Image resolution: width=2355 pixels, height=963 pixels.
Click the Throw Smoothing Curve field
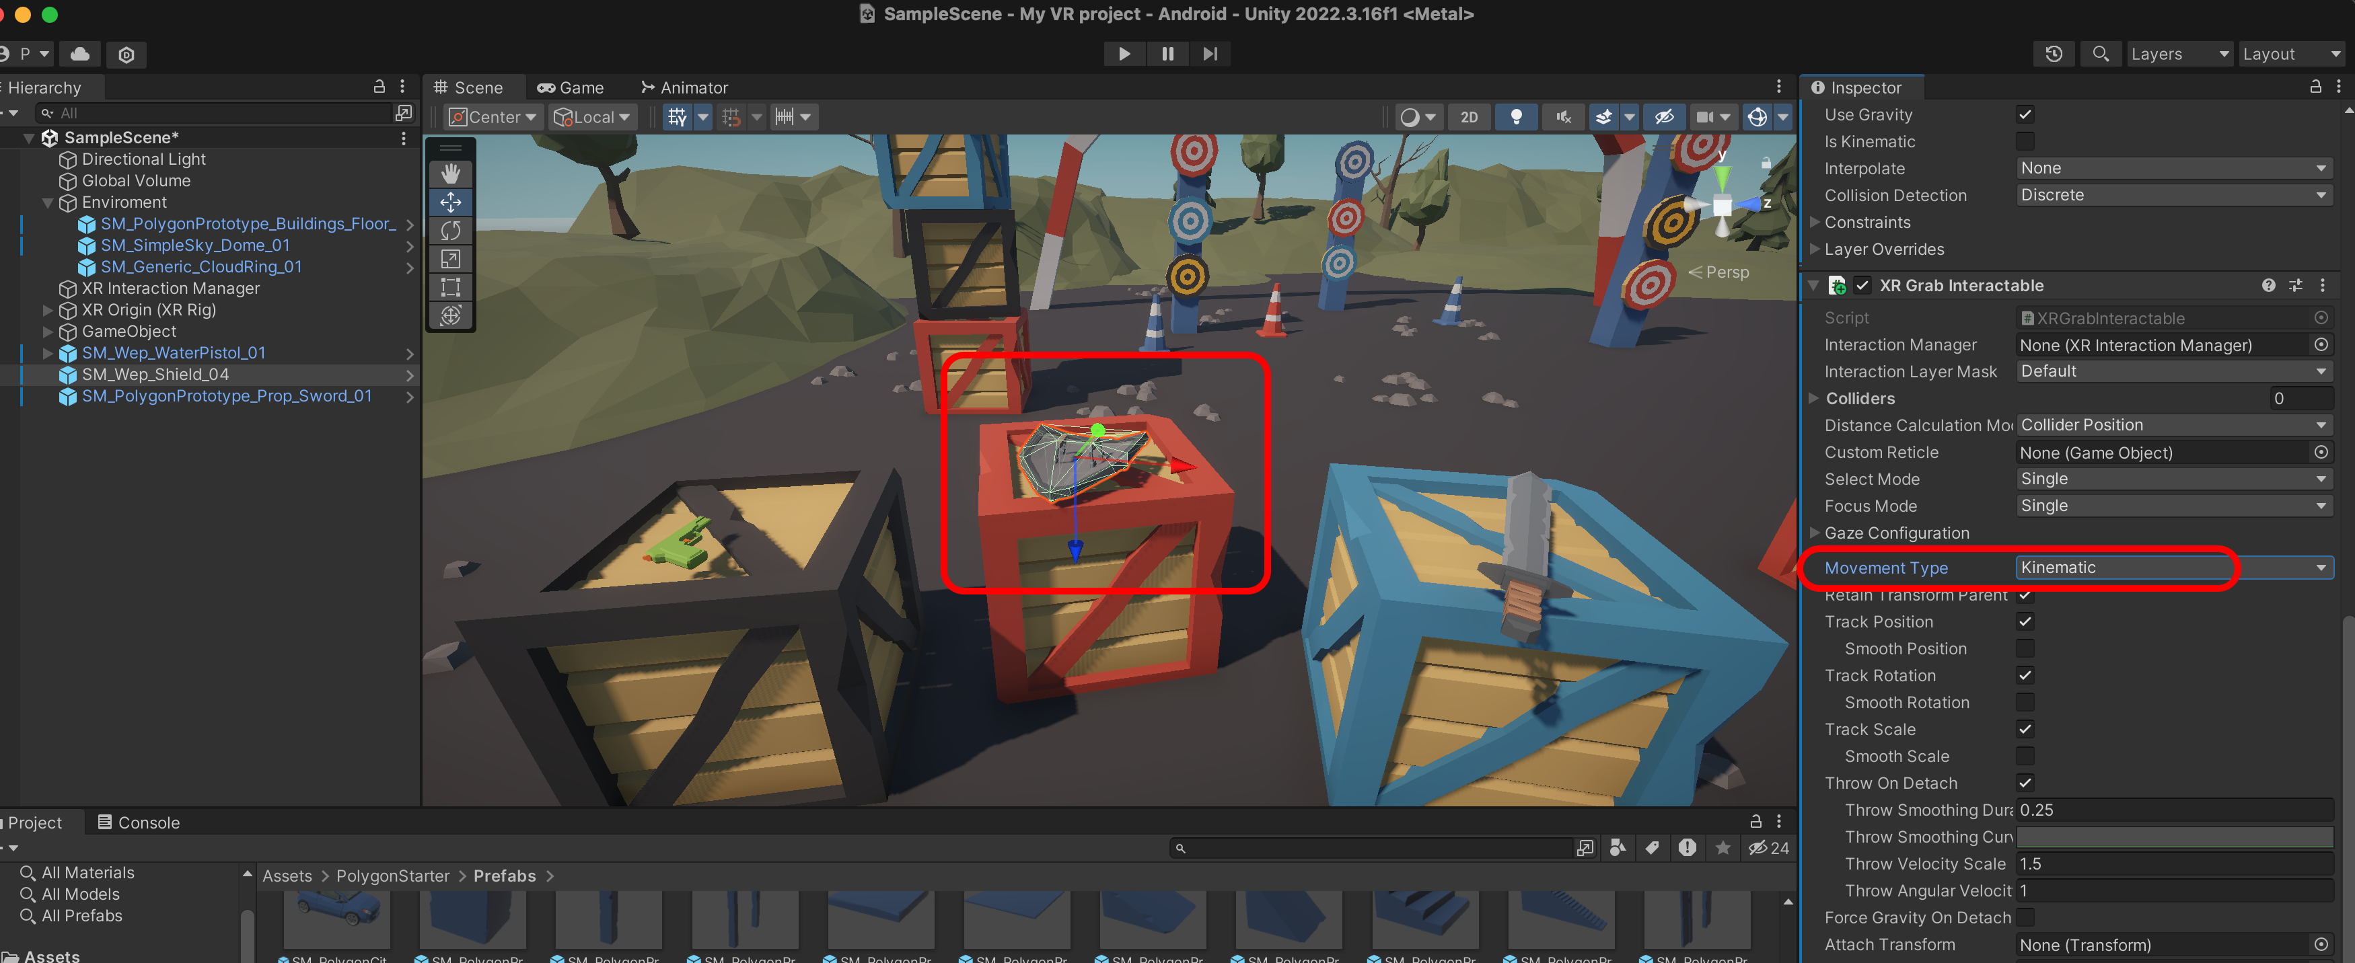[x=2174, y=837]
